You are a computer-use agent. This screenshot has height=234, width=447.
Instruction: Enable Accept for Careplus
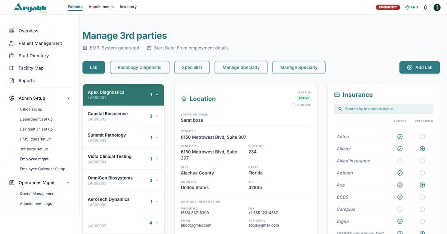pos(400,209)
